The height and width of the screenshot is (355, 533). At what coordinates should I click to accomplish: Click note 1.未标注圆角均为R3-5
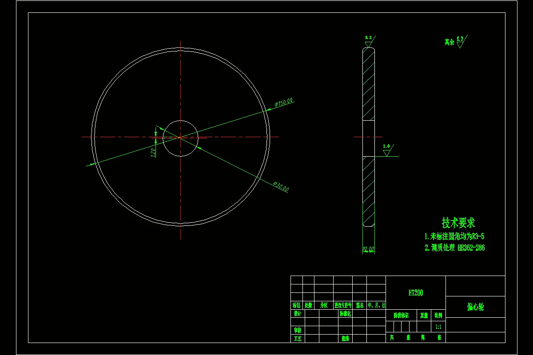454,237
